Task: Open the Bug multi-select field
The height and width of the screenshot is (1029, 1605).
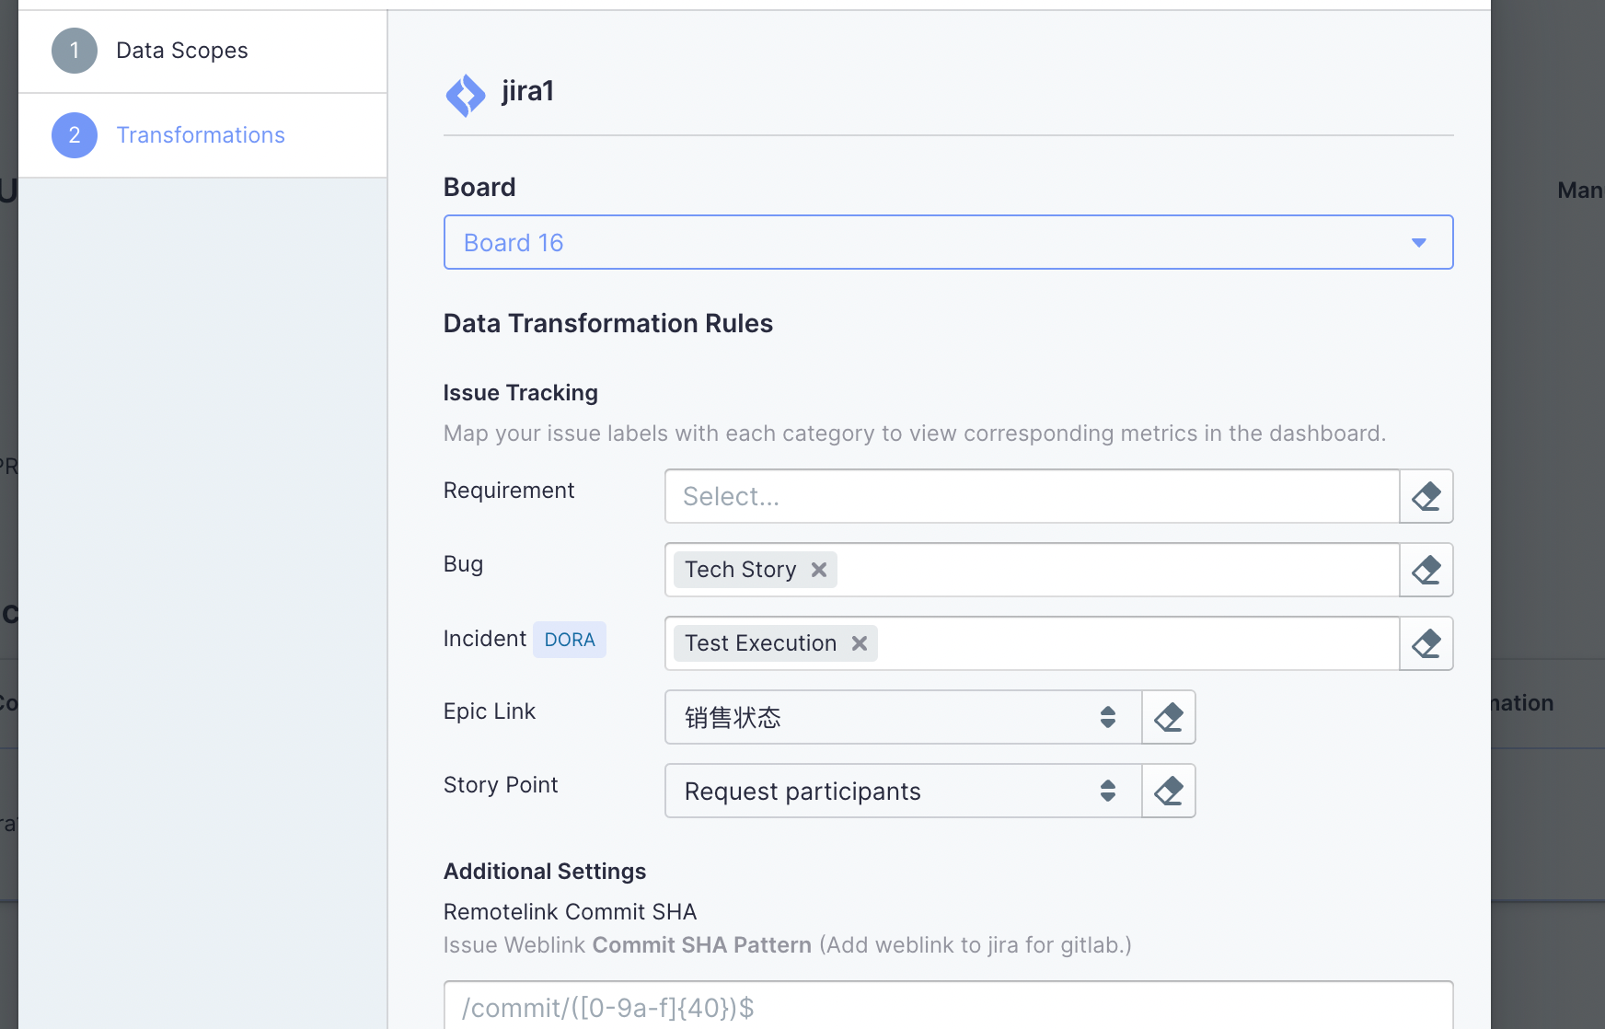Action: point(1032,570)
